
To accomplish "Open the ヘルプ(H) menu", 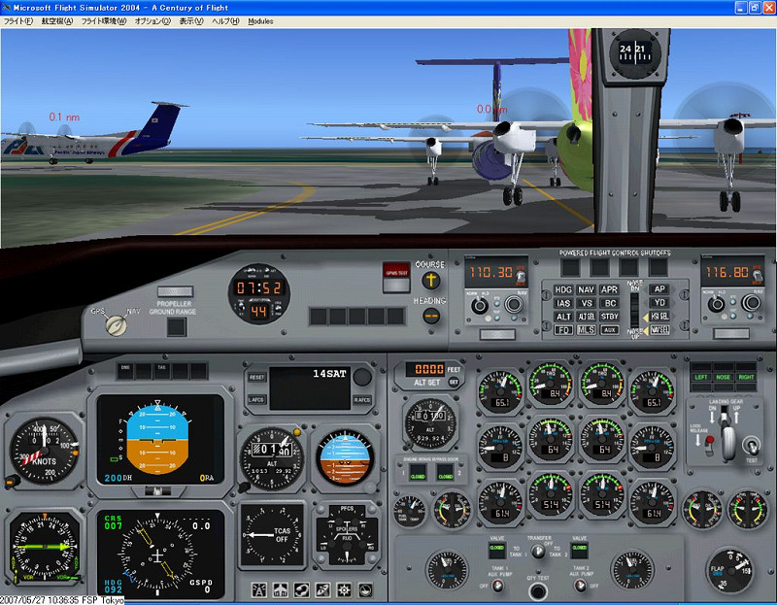I will 225,21.
